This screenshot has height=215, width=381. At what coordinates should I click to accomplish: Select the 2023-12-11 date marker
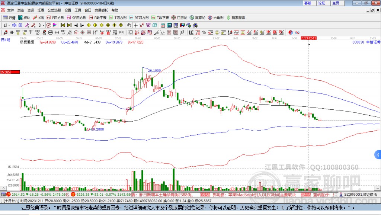308,38
